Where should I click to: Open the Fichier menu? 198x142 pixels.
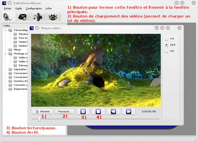coord(8,9)
